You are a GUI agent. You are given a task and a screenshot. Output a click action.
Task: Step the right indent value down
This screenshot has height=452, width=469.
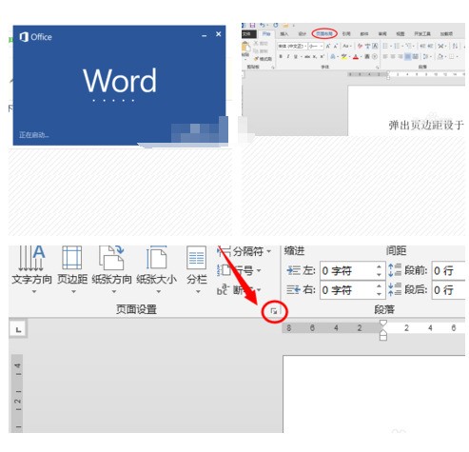(380, 294)
